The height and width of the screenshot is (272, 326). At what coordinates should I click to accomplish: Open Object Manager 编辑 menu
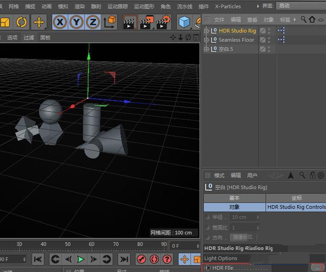pyautogui.click(x=236, y=20)
